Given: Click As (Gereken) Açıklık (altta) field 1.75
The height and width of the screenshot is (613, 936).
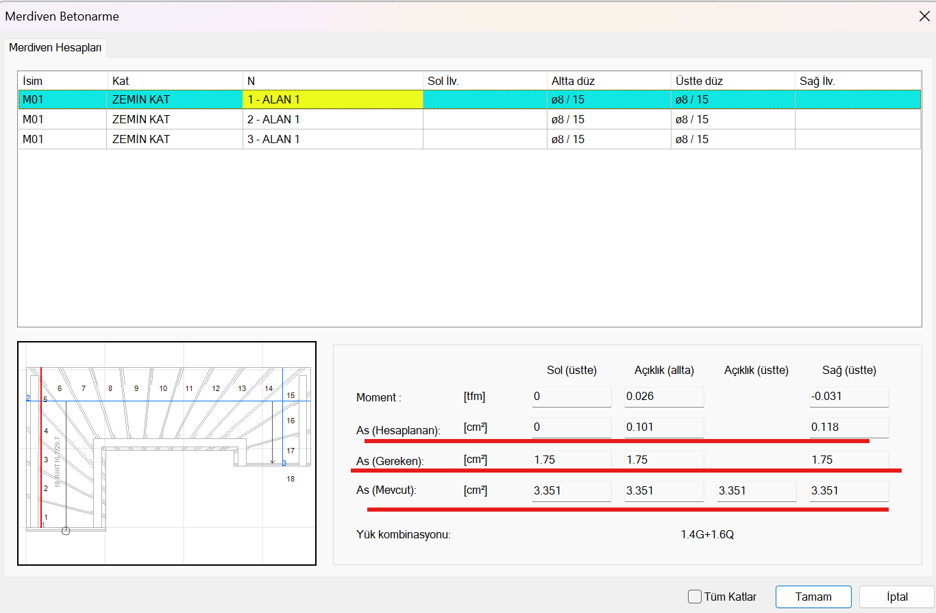Looking at the screenshot, I should click(x=664, y=460).
